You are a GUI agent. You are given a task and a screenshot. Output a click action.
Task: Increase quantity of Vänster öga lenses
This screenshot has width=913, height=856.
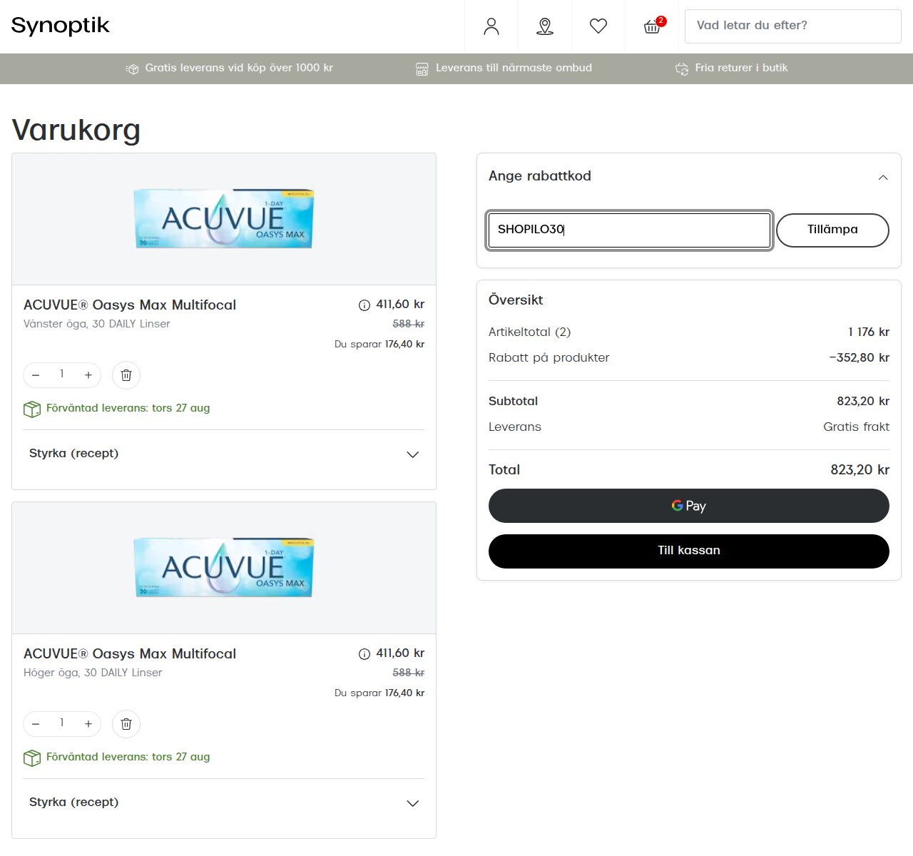pyautogui.click(x=88, y=375)
